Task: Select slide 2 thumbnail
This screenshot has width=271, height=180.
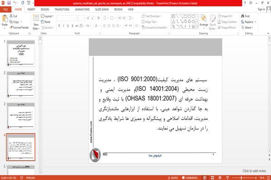Action: pos(21,85)
